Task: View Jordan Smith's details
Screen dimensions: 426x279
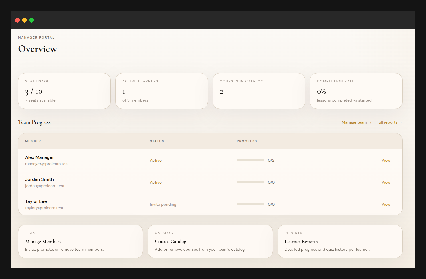Action: (388, 182)
